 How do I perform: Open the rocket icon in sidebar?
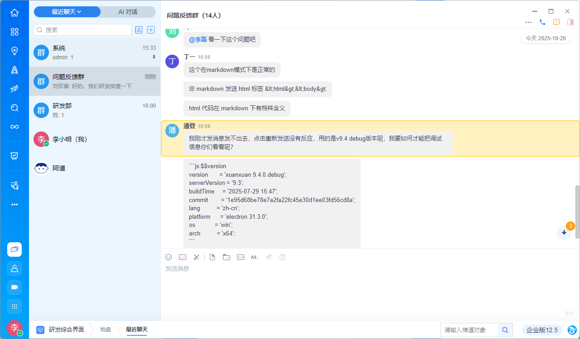[14, 70]
